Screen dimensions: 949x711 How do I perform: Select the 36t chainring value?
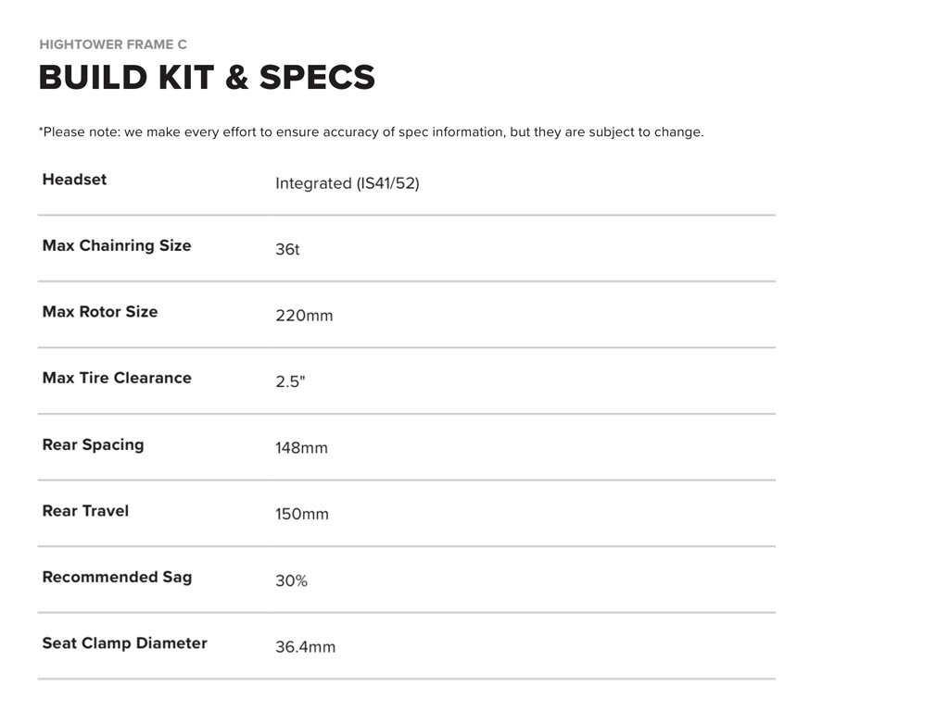click(x=287, y=250)
